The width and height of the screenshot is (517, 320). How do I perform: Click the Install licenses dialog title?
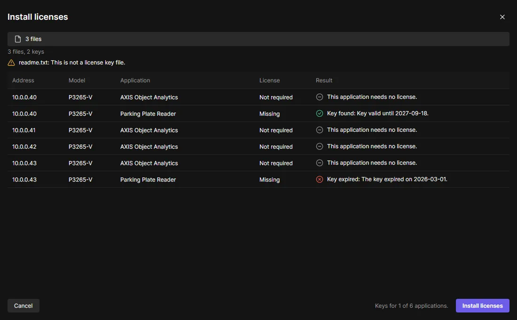(x=38, y=17)
